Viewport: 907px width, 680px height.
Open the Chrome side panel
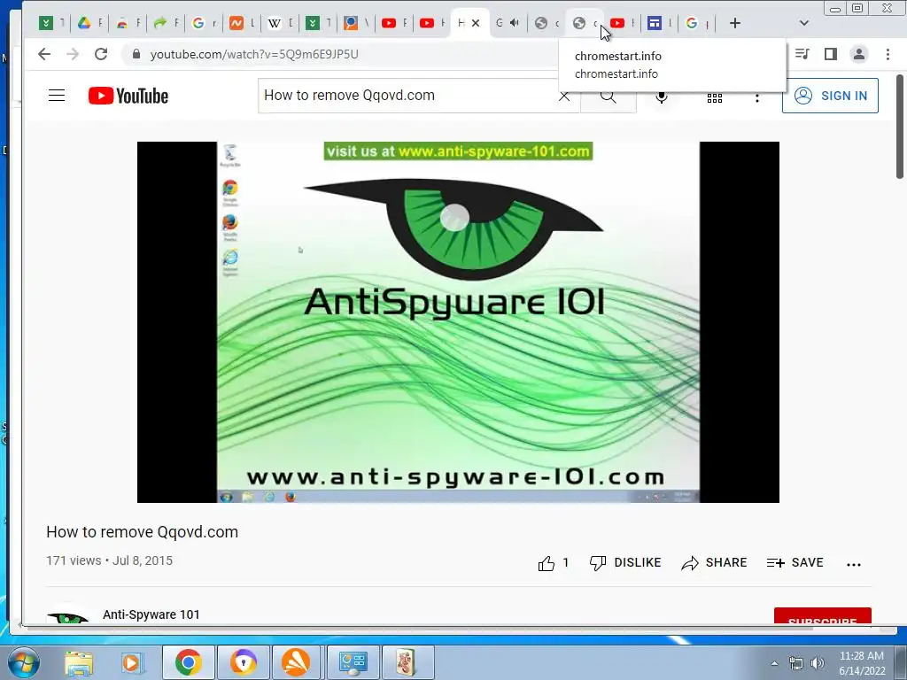[831, 54]
